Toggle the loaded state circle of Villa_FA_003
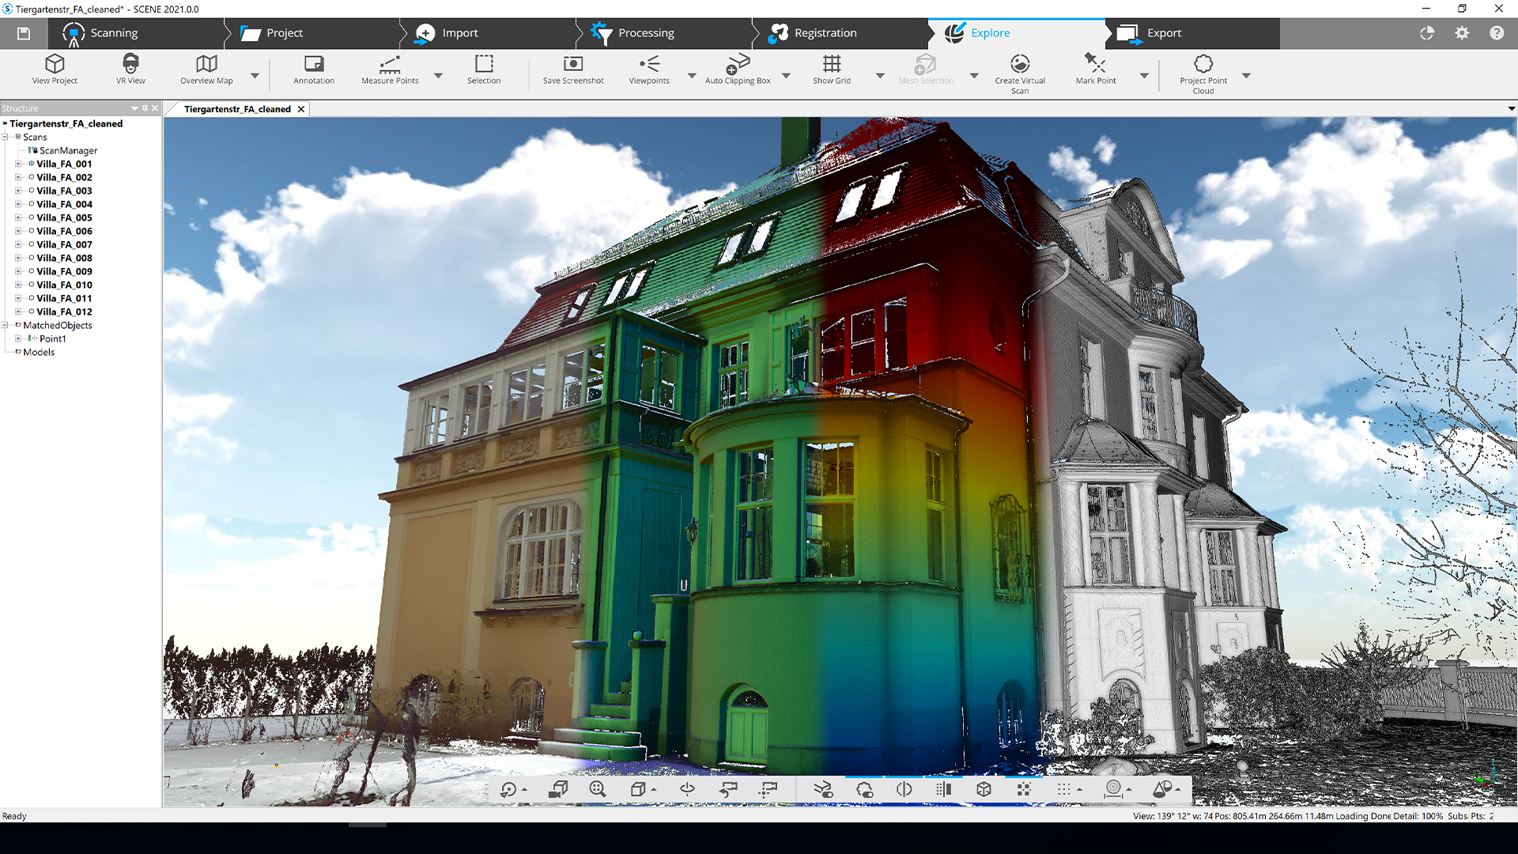This screenshot has height=854, width=1518. tap(32, 191)
